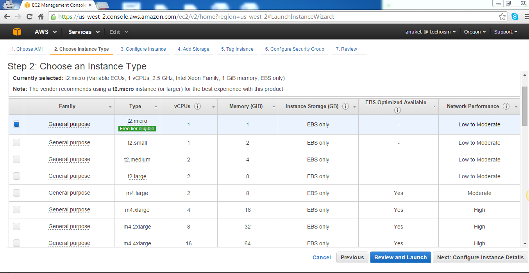Select the t2.small instance checkbox
Viewport: 529px width, 273px height.
point(16,143)
